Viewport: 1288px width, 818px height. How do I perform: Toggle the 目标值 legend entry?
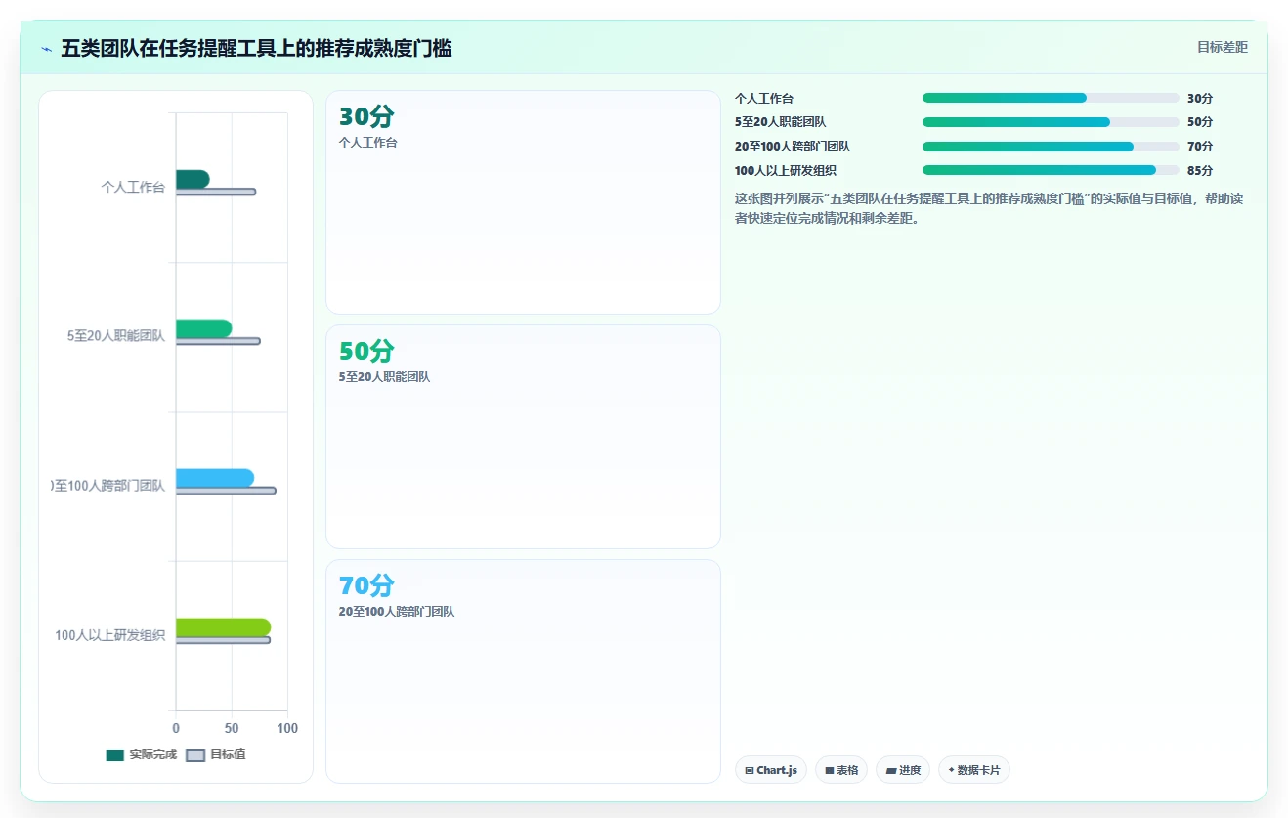point(216,754)
